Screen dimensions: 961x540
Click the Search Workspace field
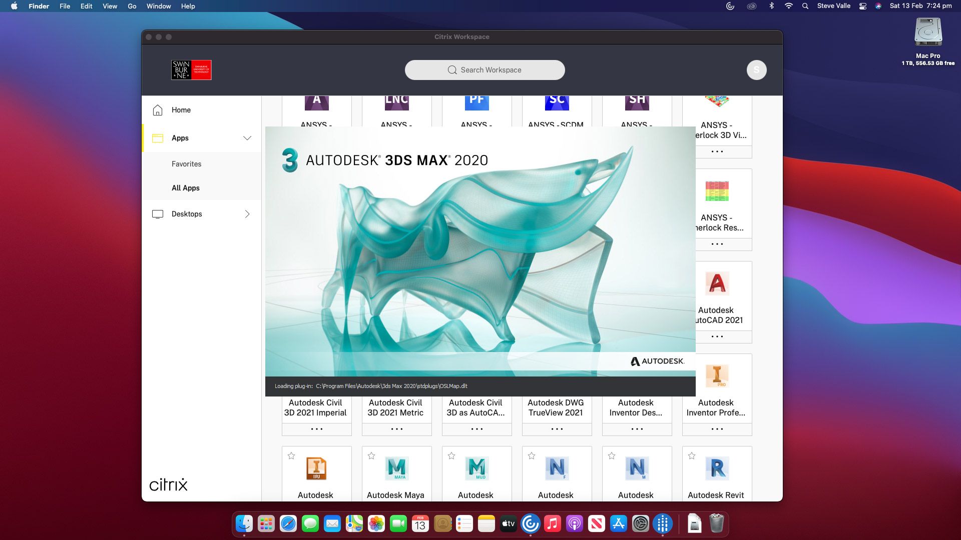pos(485,70)
